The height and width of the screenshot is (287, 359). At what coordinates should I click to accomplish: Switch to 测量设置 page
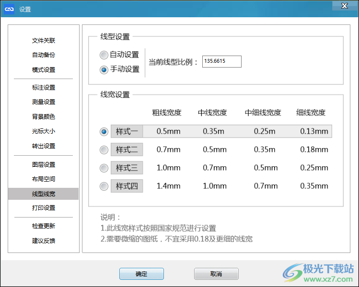click(x=44, y=102)
